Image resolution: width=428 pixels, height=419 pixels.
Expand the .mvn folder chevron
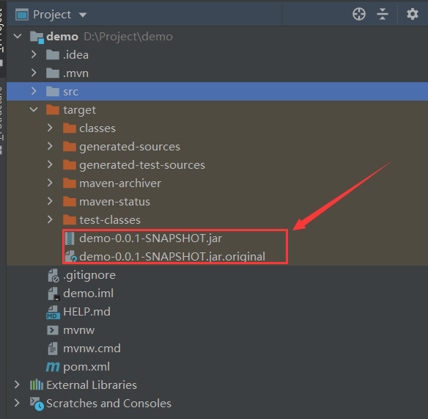tap(34, 73)
